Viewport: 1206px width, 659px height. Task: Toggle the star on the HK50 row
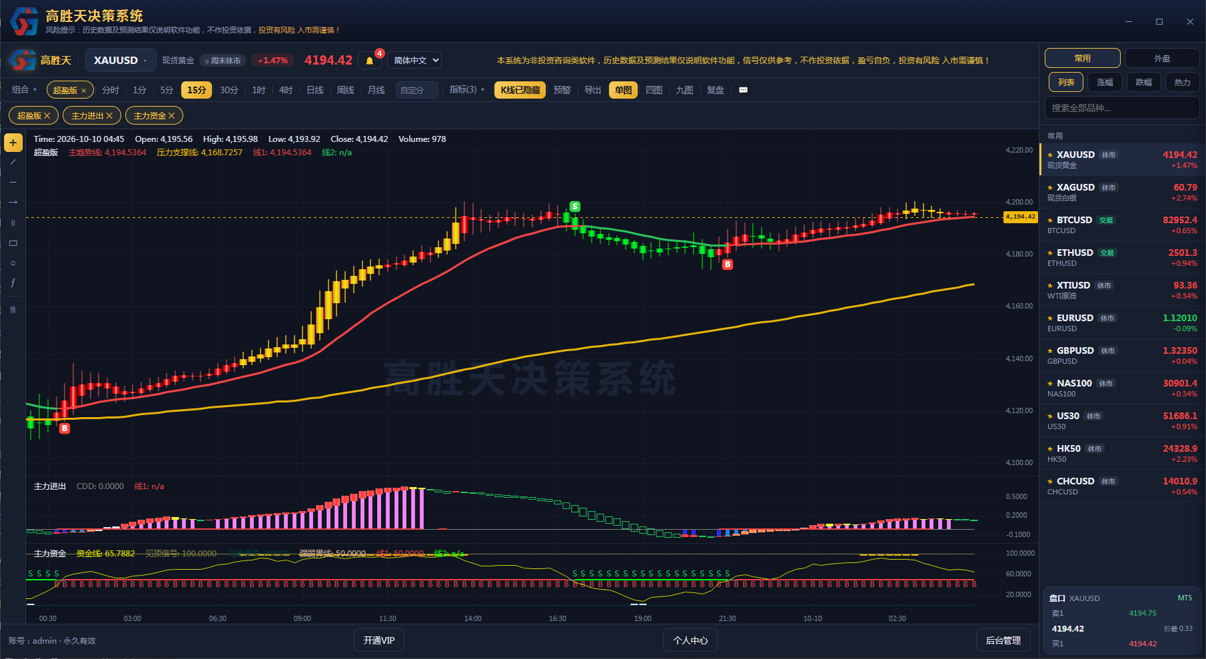1050,448
